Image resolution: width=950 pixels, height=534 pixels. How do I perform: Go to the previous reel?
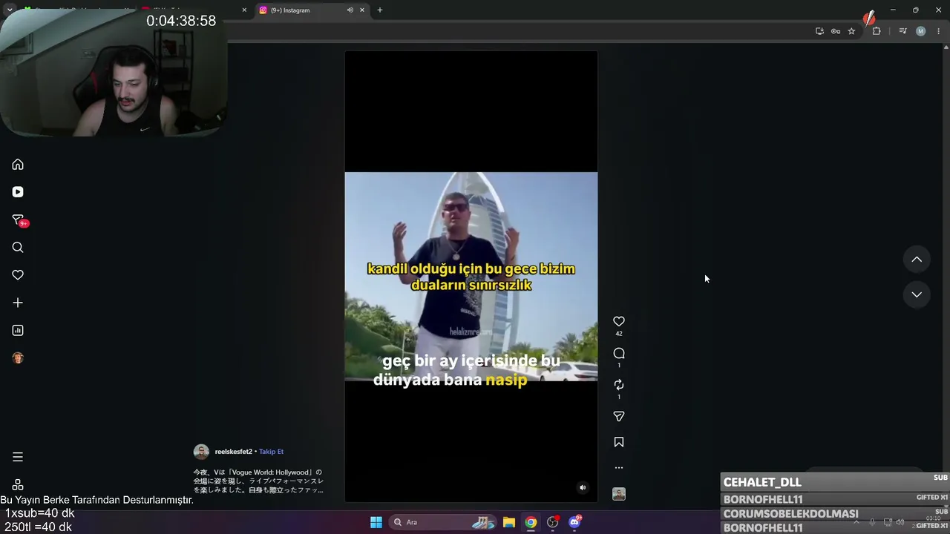pyautogui.click(x=917, y=260)
